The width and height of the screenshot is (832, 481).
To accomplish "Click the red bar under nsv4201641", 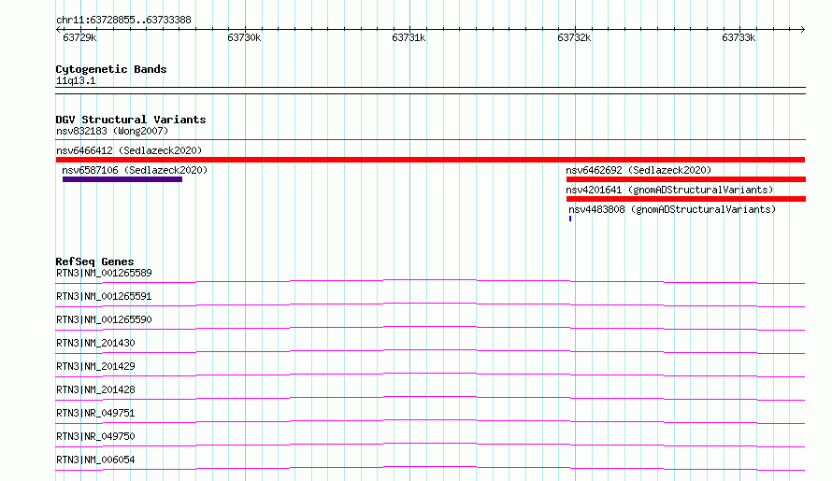I will click(x=686, y=199).
